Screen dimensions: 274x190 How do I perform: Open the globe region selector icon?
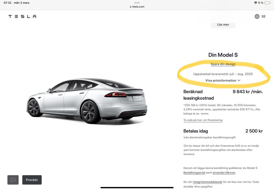tap(257, 16)
